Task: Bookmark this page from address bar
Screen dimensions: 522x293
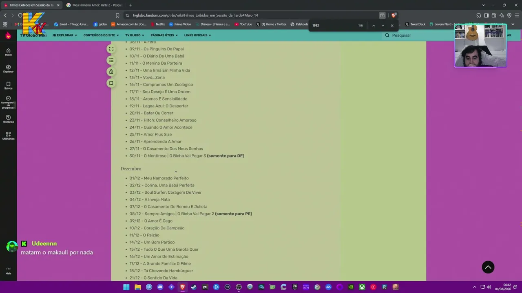Action: (x=117, y=15)
